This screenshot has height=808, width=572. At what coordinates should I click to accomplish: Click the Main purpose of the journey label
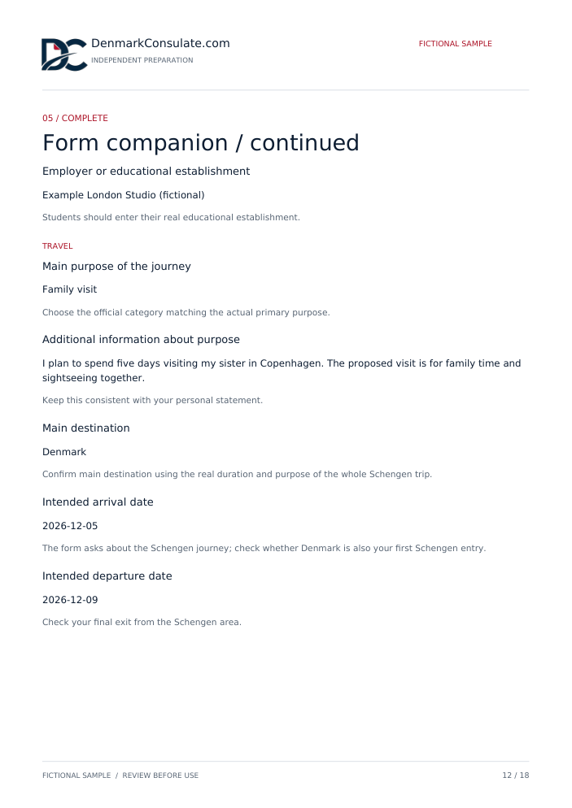coord(116,267)
